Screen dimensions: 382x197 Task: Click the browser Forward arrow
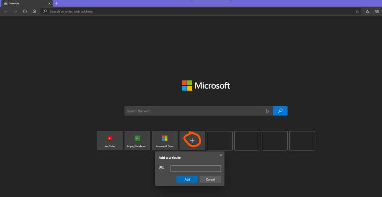pos(15,11)
